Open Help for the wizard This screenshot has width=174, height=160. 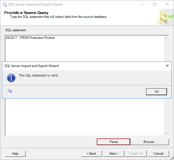(15, 154)
